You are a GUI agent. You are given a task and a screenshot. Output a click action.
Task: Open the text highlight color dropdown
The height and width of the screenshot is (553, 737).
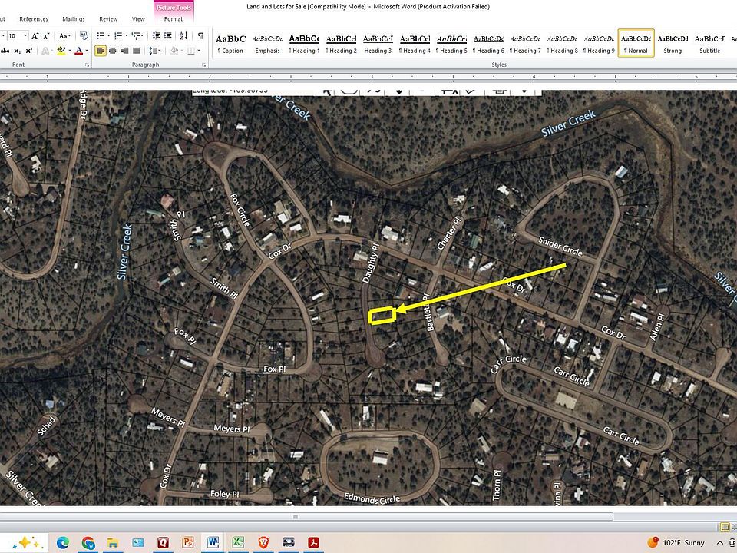pyautogui.click(x=70, y=51)
